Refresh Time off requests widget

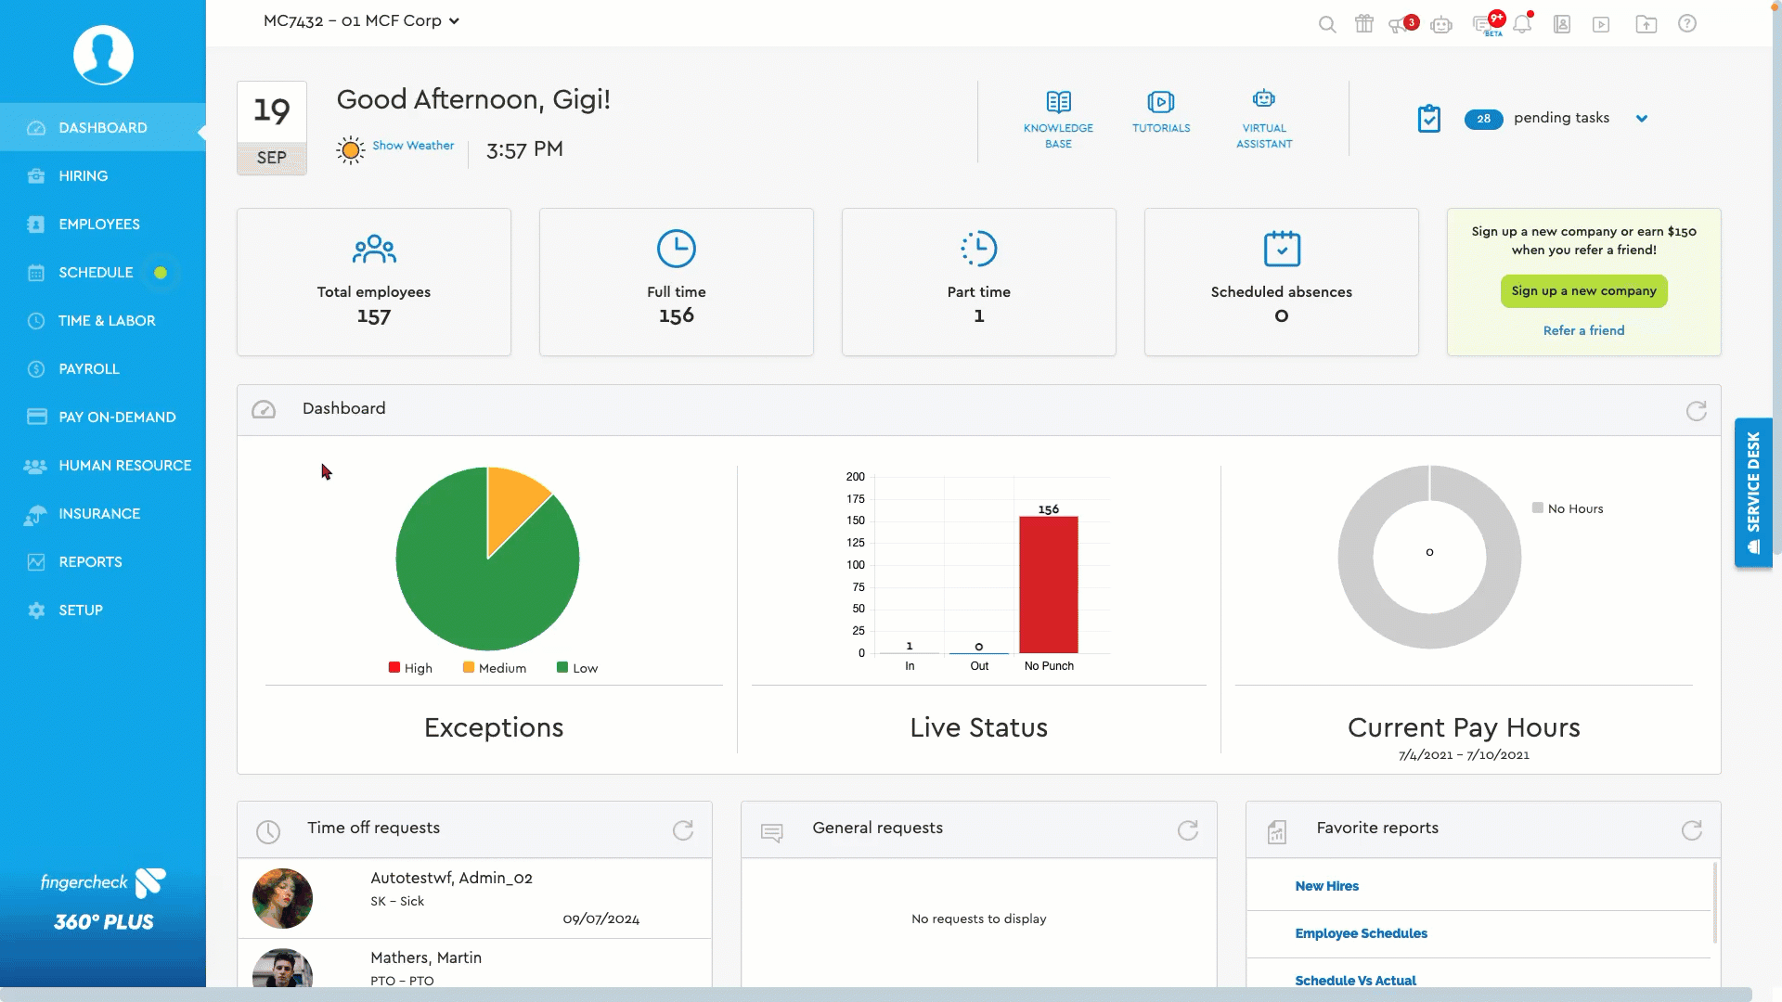pyautogui.click(x=683, y=830)
